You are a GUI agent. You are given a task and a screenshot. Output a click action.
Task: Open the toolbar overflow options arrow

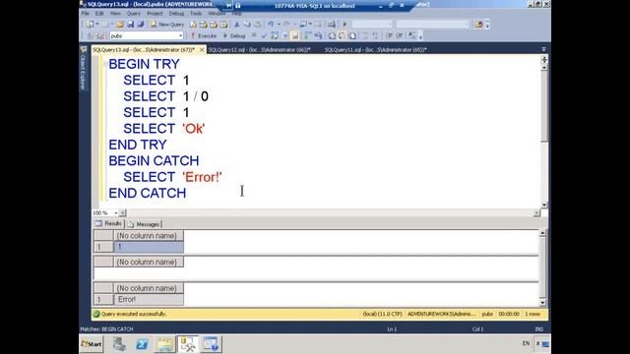(x=487, y=25)
